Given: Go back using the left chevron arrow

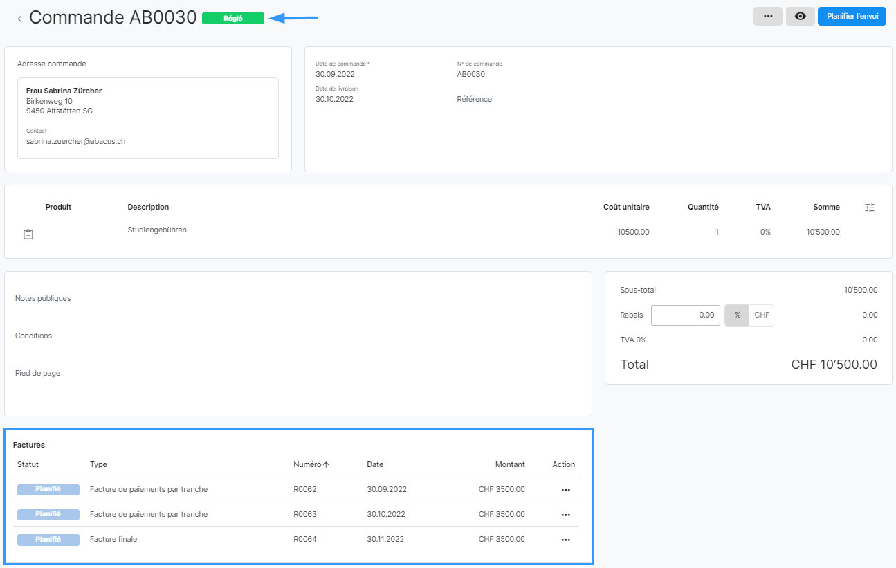Looking at the screenshot, I should click(x=19, y=19).
